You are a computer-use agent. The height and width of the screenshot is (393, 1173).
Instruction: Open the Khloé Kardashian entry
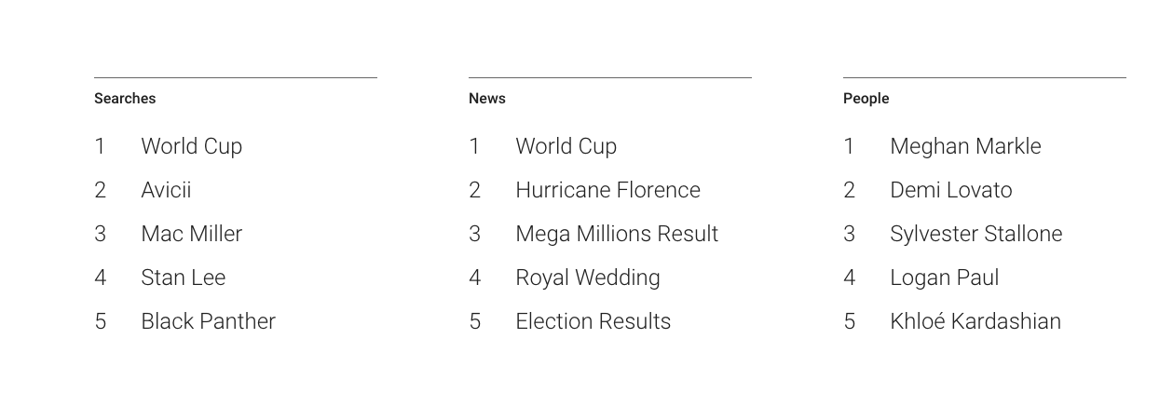(x=975, y=321)
